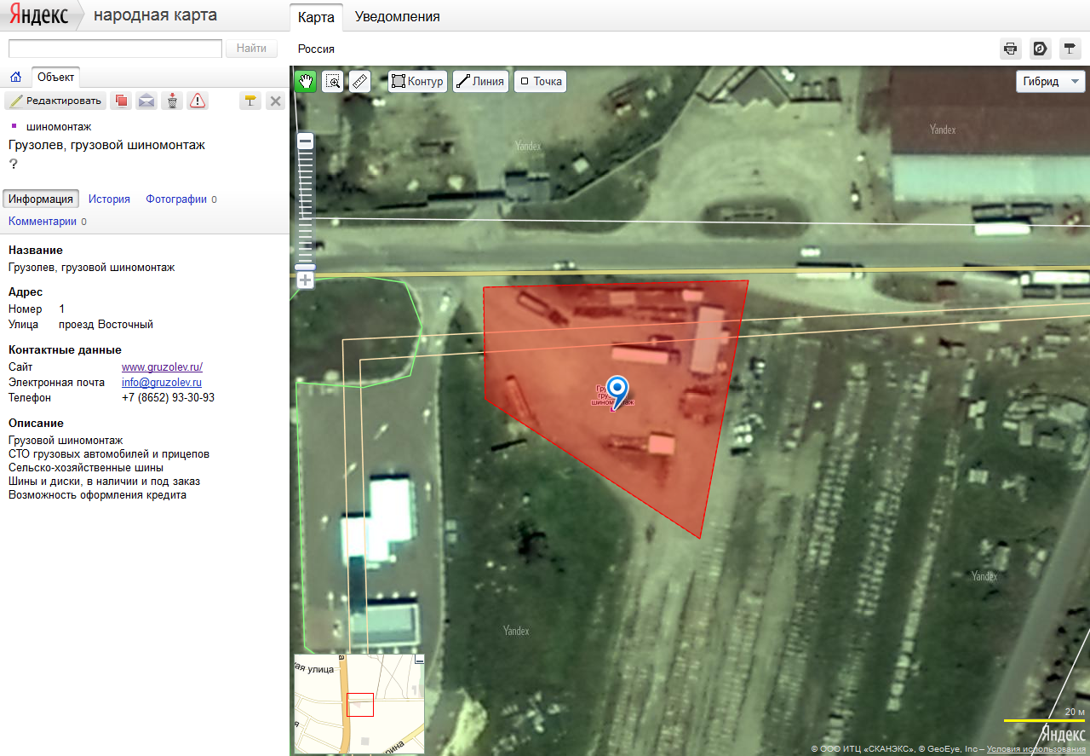Open Условия использования link
The height and width of the screenshot is (756, 1090).
point(1035,748)
